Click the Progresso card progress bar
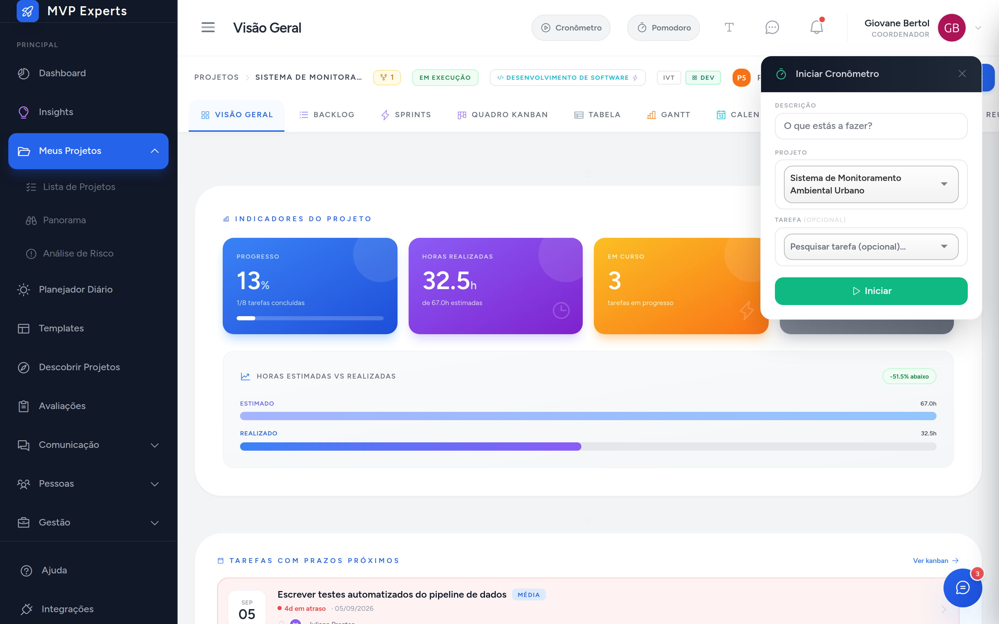The height and width of the screenshot is (624, 999). (310, 318)
